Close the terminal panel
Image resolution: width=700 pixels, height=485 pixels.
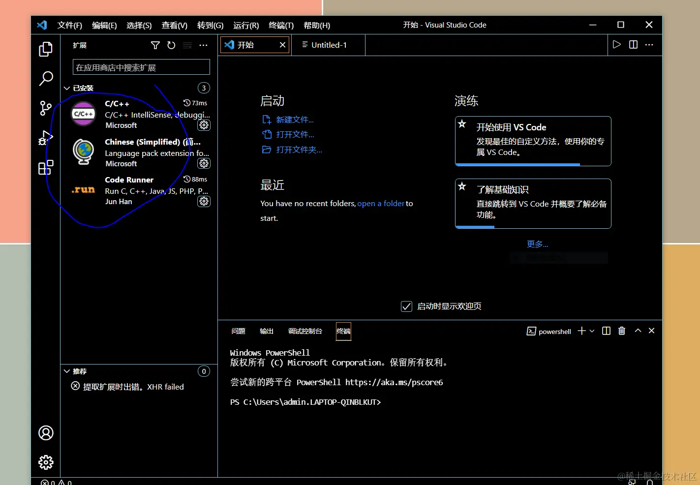click(x=652, y=331)
